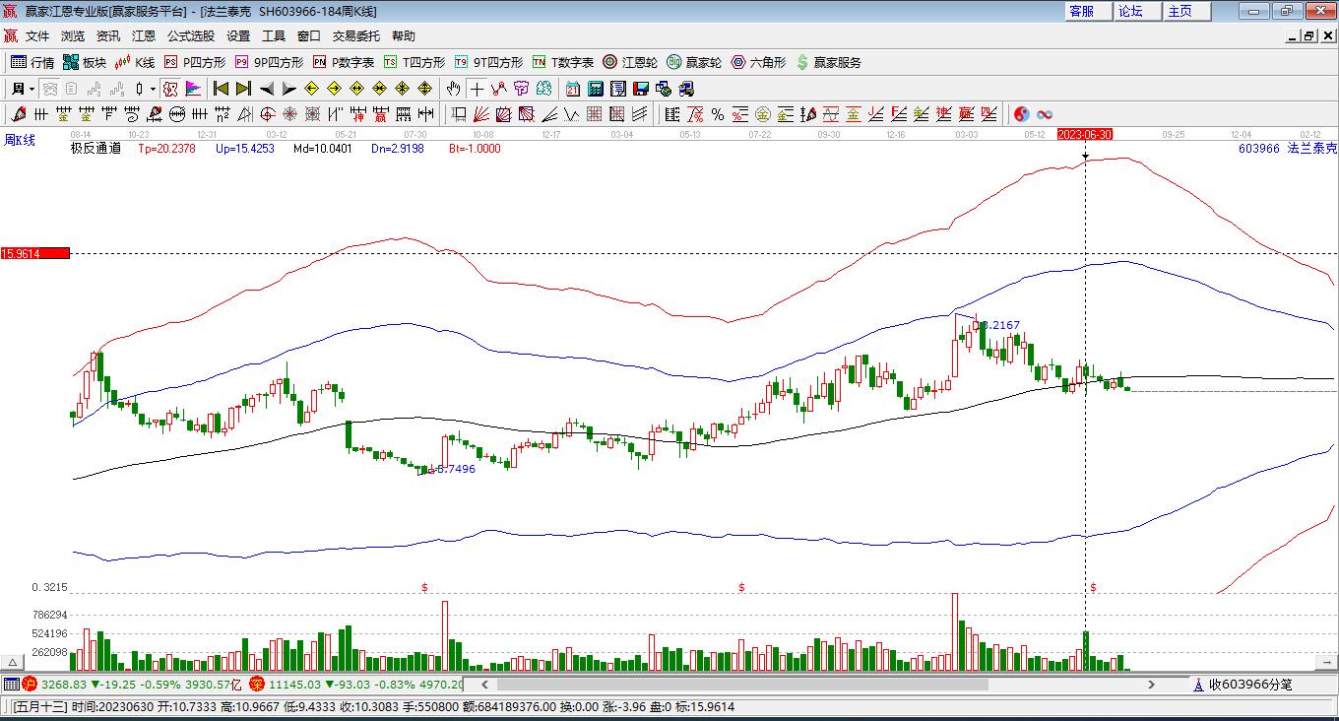Open the P四方形 tool
This screenshot has width=1339, height=721.
click(194, 62)
